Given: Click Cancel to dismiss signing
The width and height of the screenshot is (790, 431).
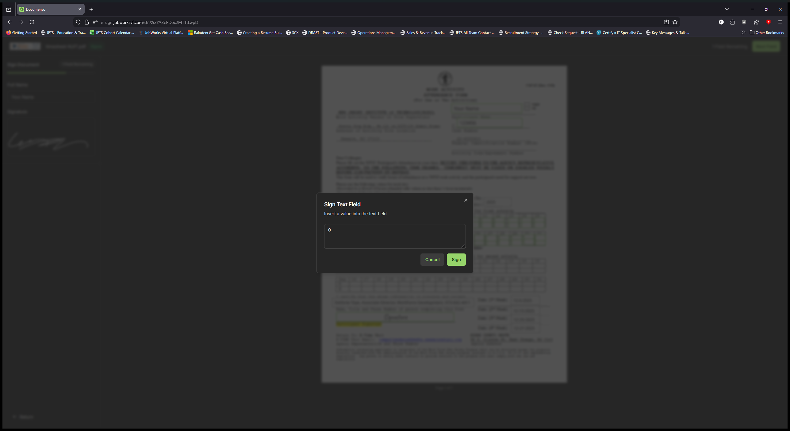Looking at the screenshot, I should coord(432,259).
